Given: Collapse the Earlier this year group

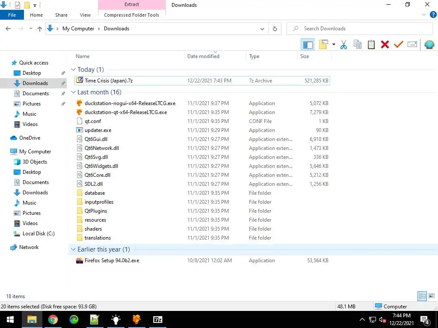Looking at the screenshot, I should coord(73,249).
